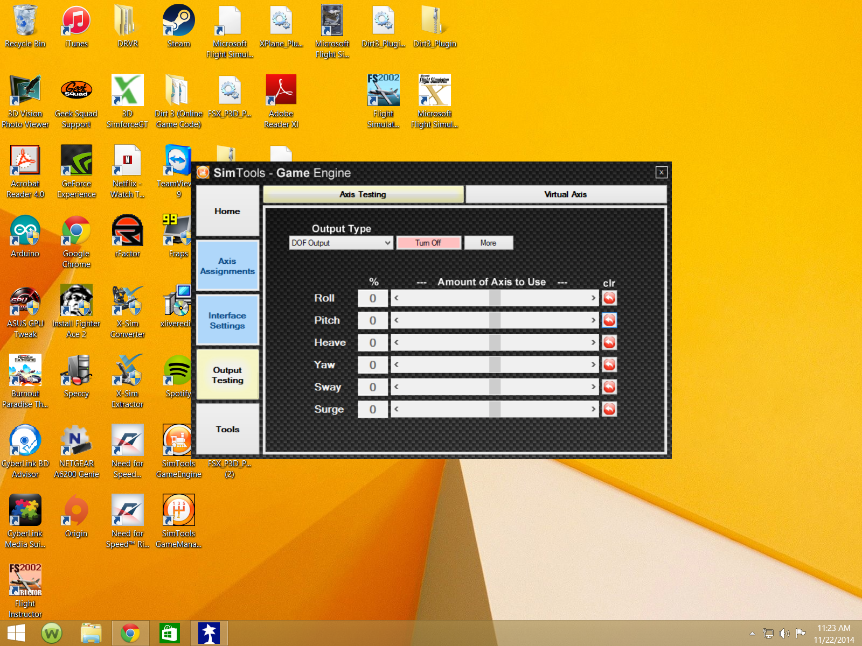The width and height of the screenshot is (862, 646).
Task: Click the Pitch percent value field
Action: 373,320
